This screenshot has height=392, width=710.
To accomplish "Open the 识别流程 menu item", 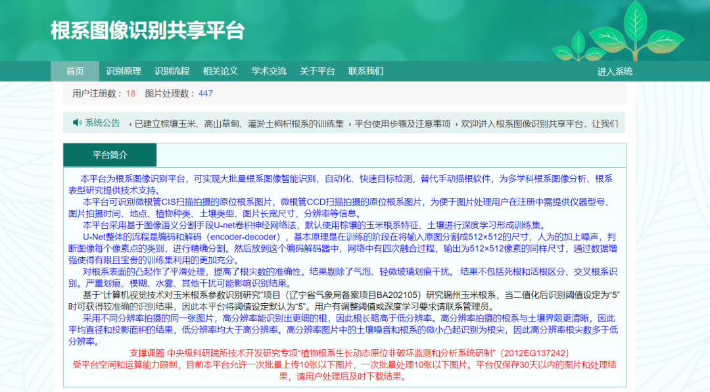I will (172, 72).
